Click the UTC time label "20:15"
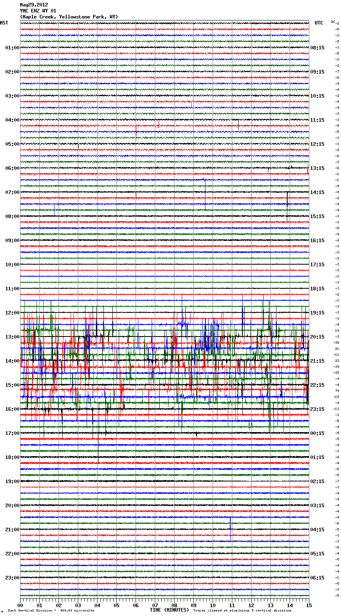The height and width of the screenshot is (616, 341). click(x=317, y=337)
